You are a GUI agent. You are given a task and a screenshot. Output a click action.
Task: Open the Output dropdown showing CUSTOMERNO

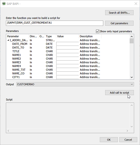[75, 84]
